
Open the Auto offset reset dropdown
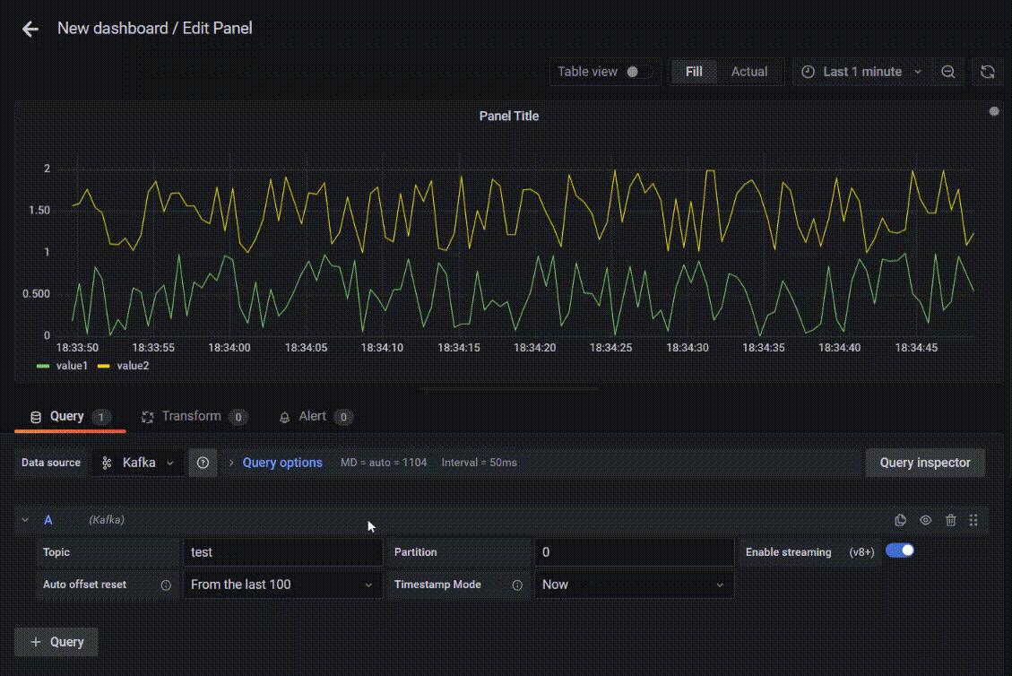click(x=282, y=584)
